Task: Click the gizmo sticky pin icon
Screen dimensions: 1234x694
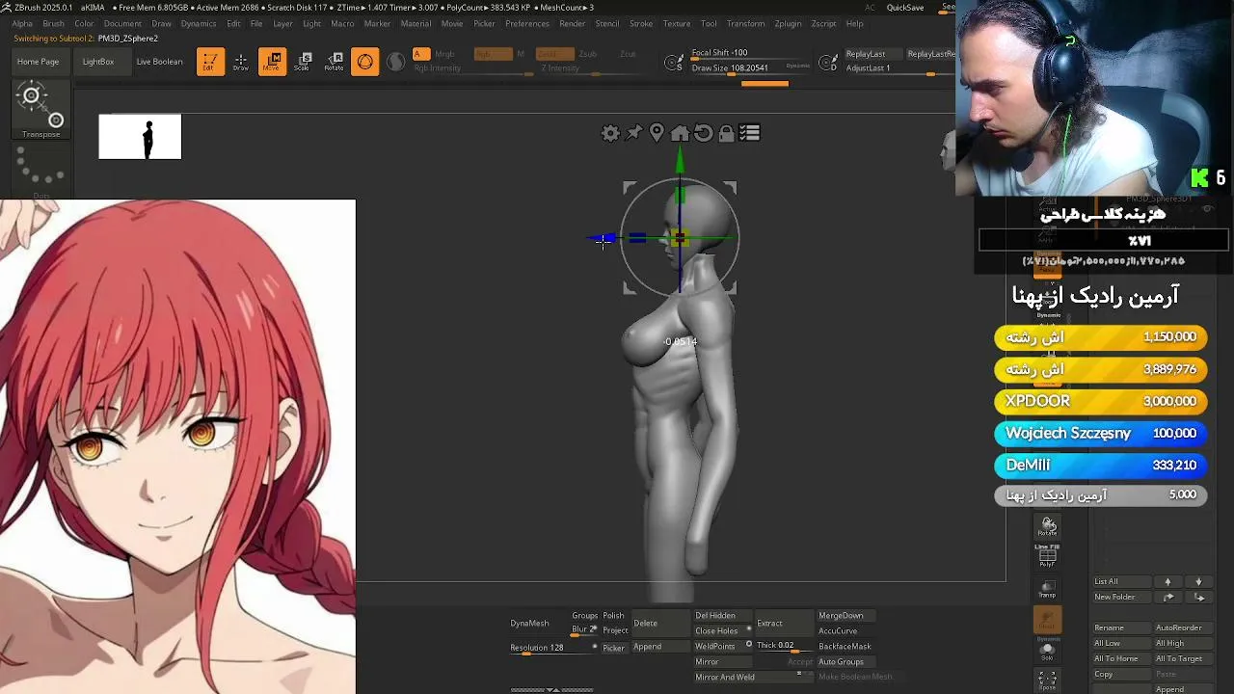Action: pos(633,133)
